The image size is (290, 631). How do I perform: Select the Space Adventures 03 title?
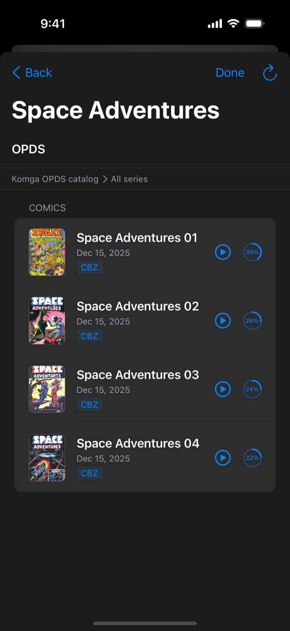pyautogui.click(x=138, y=375)
